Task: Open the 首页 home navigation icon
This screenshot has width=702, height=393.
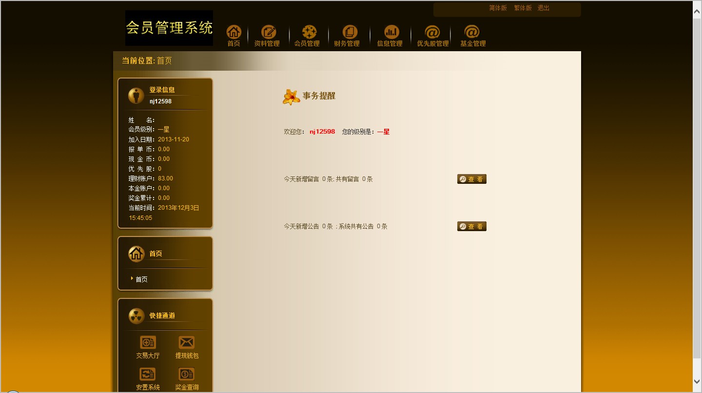Action: (234, 32)
